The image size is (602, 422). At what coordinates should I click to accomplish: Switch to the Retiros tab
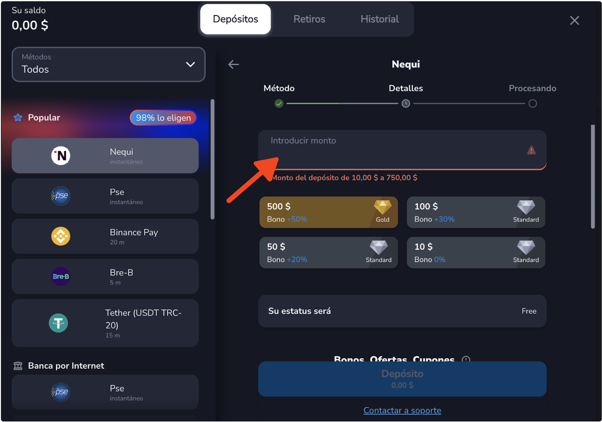309,19
